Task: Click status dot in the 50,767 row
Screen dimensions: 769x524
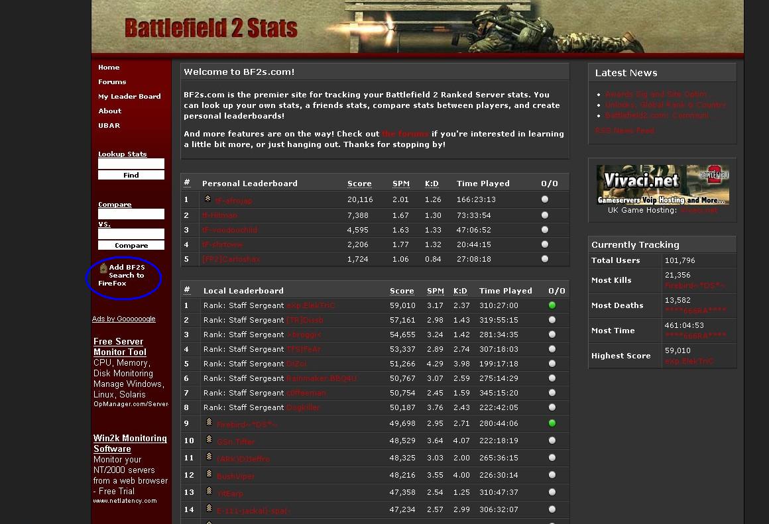Action: tap(552, 378)
